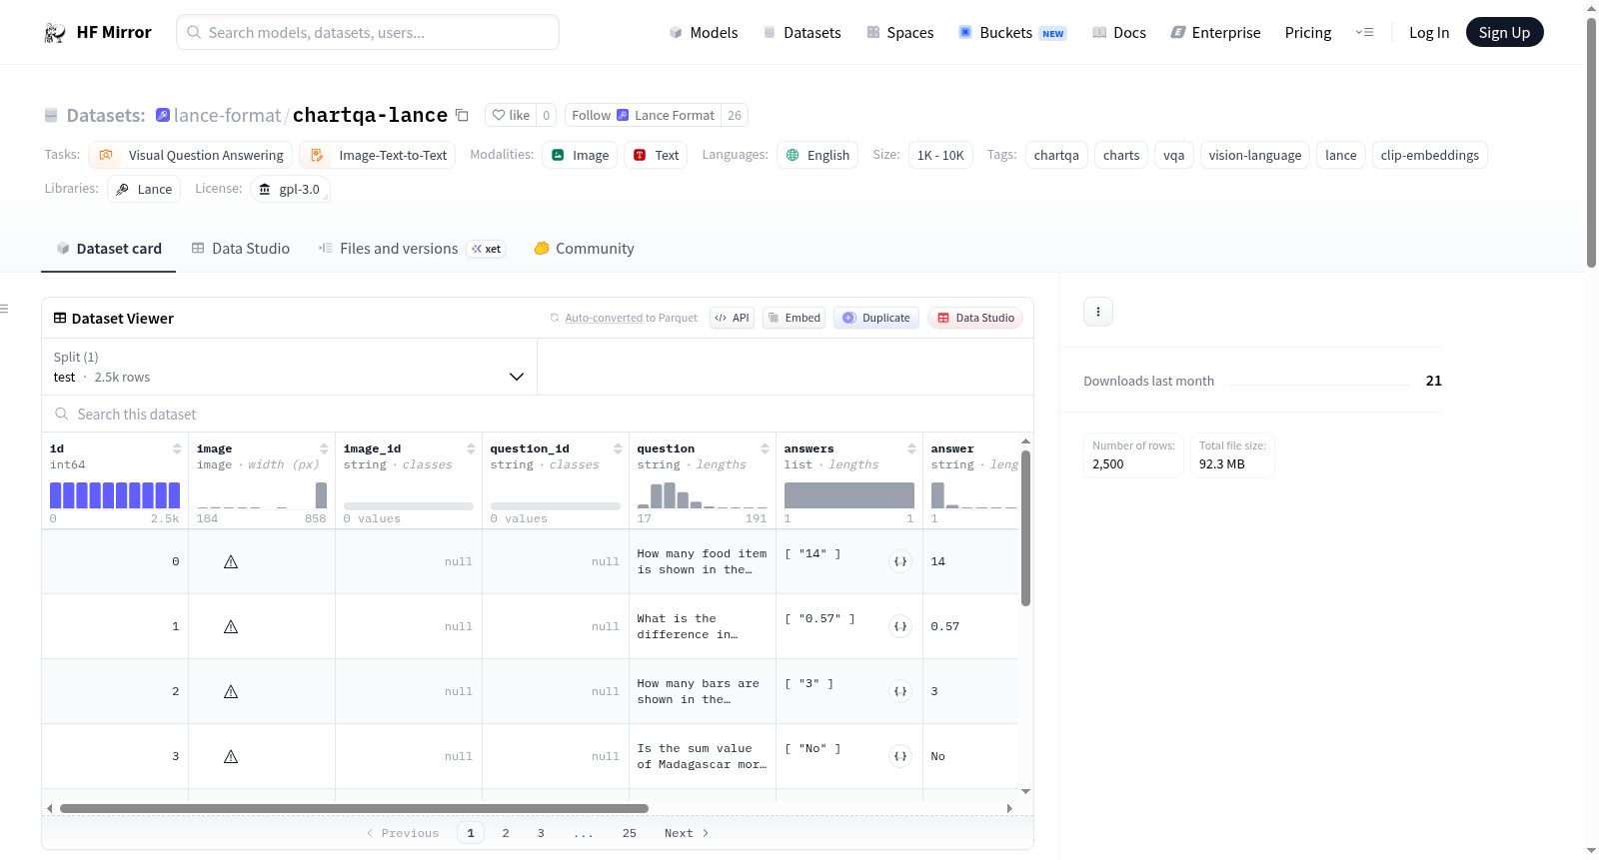Click the Image-Text-to-Text task tag

[x=378, y=156]
